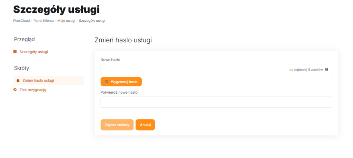Screen dimensions: 353x158
Task: Click the dashboard icon beside Szczegóły usługi
Action: [15, 52]
